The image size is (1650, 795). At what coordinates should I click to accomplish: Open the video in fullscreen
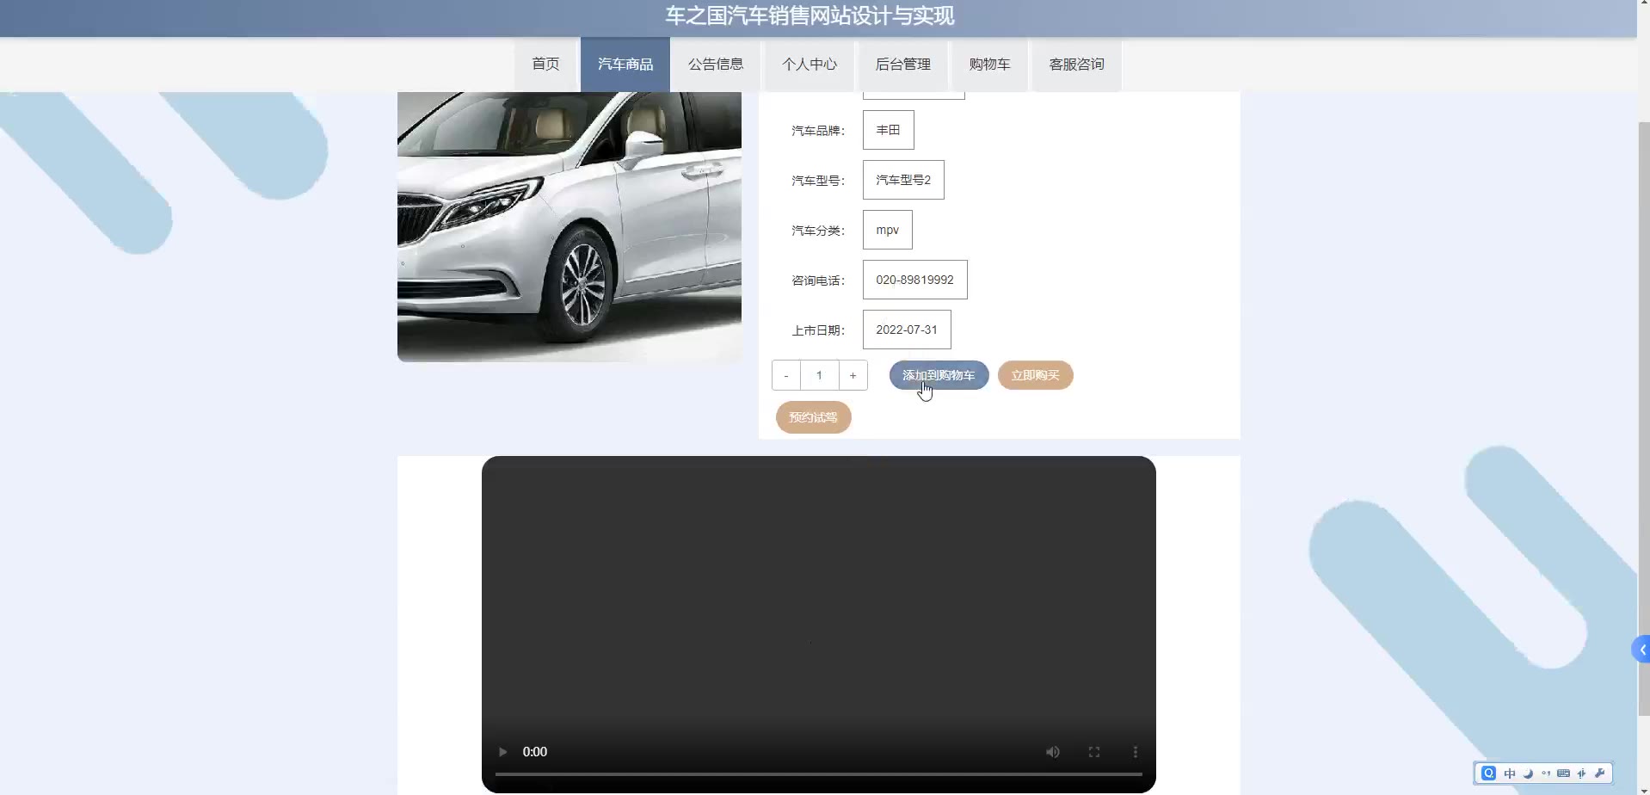point(1094,752)
